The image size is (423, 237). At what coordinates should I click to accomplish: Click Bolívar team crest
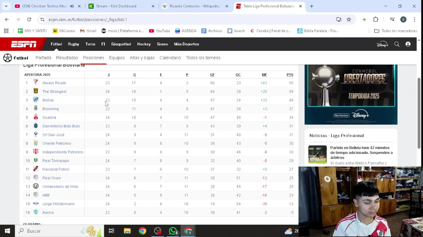coord(36,100)
